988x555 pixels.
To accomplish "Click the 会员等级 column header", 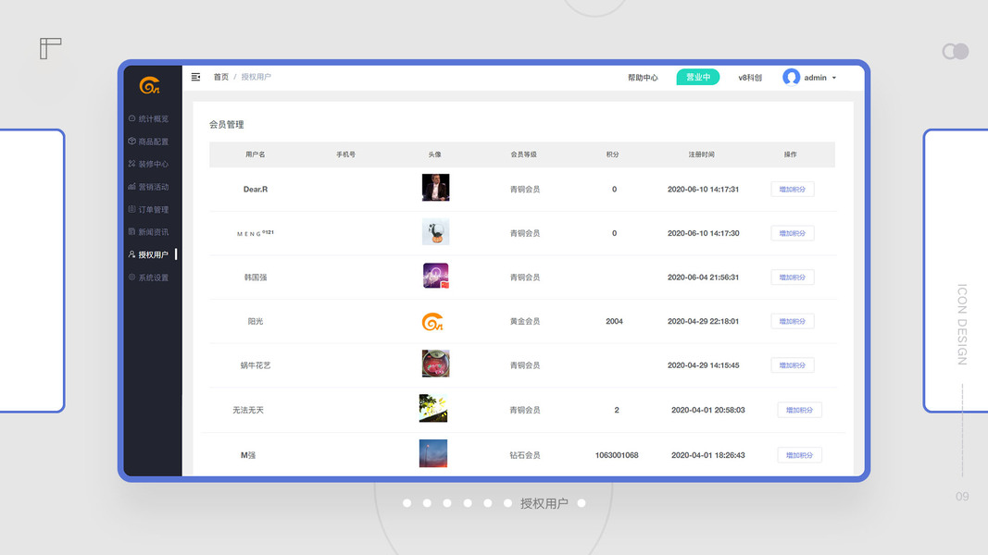I will pyautogui.click(x=523, y=154).
